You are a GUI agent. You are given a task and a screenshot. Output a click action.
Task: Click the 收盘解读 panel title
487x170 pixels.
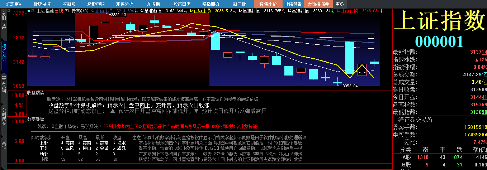[36, 93]
